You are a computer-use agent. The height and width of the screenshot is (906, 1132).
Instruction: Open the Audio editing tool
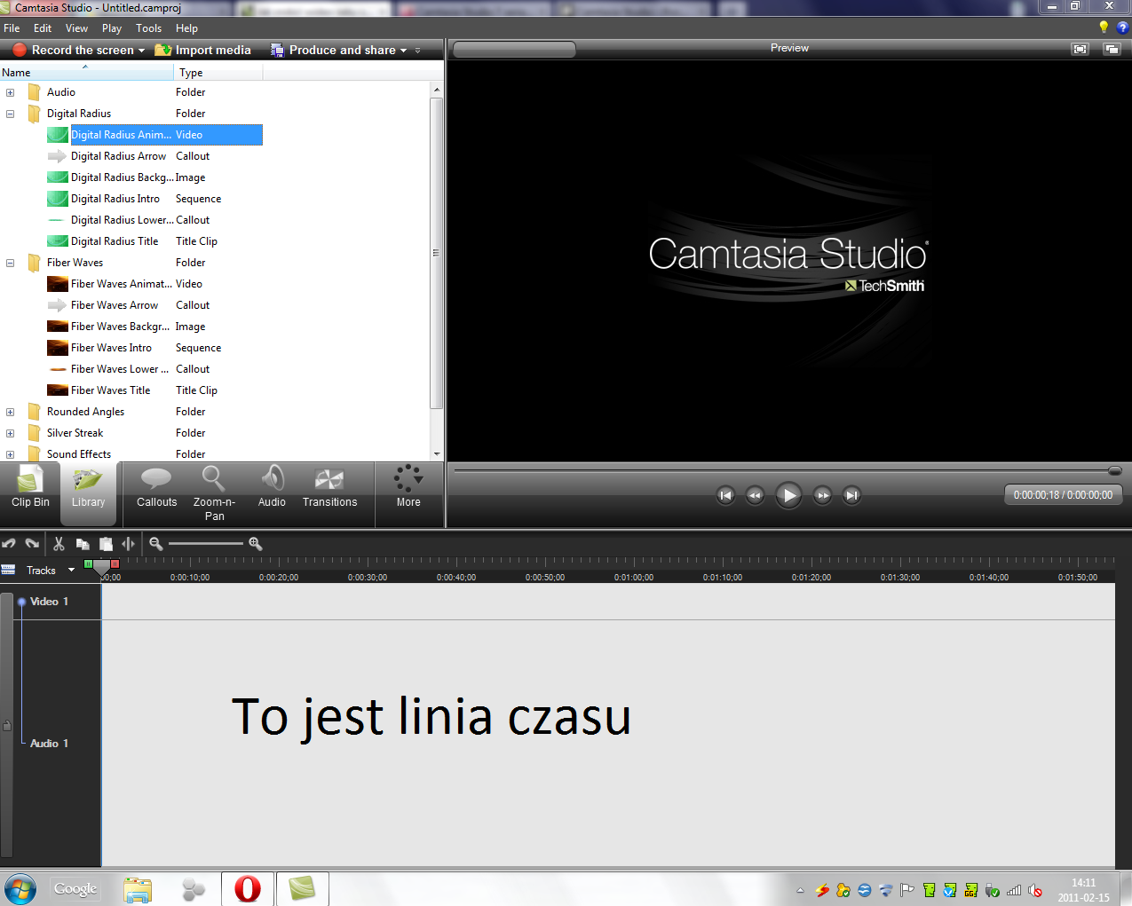[272, 488]
